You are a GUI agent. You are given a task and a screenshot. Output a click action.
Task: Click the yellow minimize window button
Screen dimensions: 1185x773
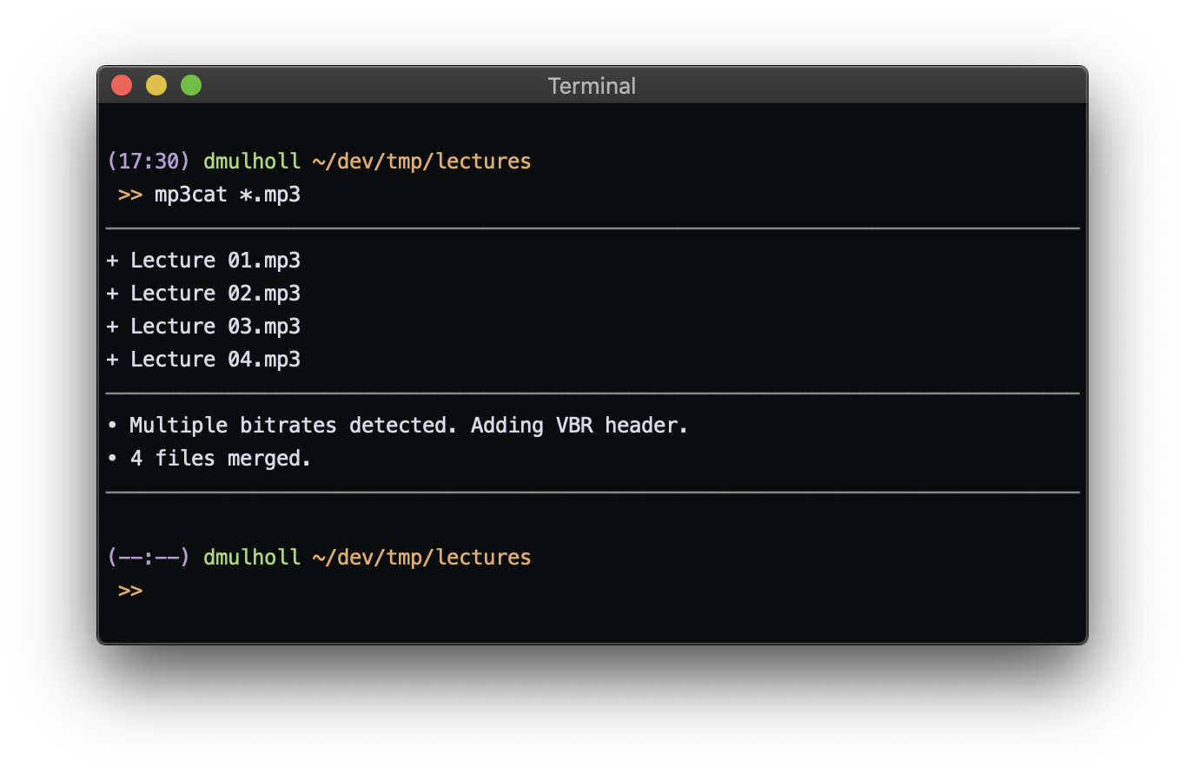coord(156,85)
